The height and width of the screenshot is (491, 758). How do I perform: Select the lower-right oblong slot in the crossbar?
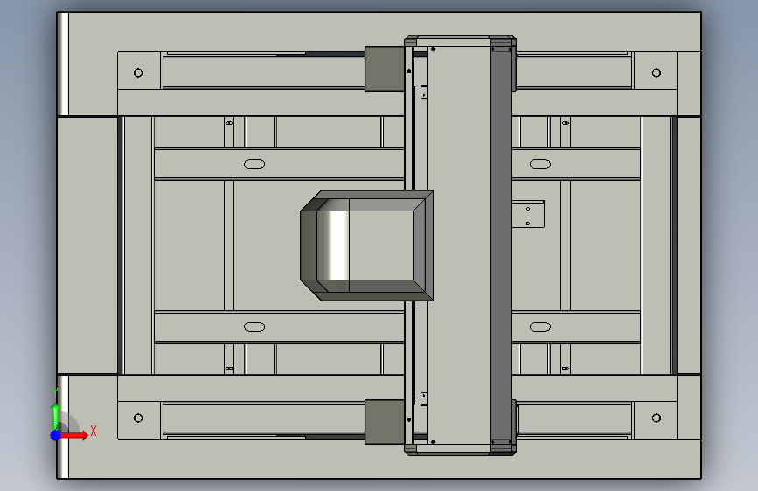click(540, 327)
